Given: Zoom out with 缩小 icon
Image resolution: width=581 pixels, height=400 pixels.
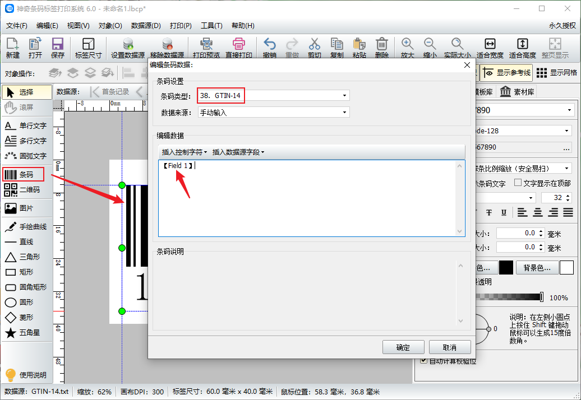Looking at the screenshot, I should click(430, 48).
